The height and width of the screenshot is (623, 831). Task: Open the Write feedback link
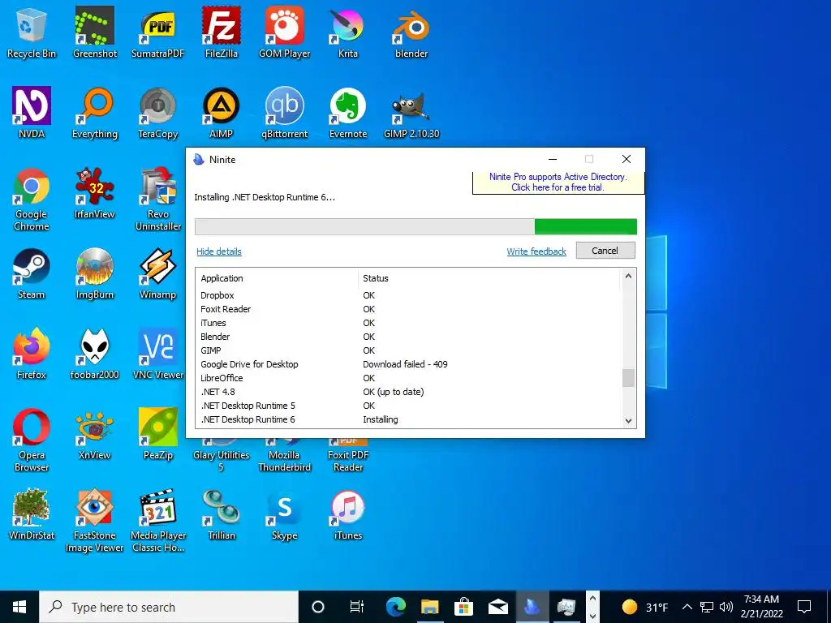click(536, 251)
